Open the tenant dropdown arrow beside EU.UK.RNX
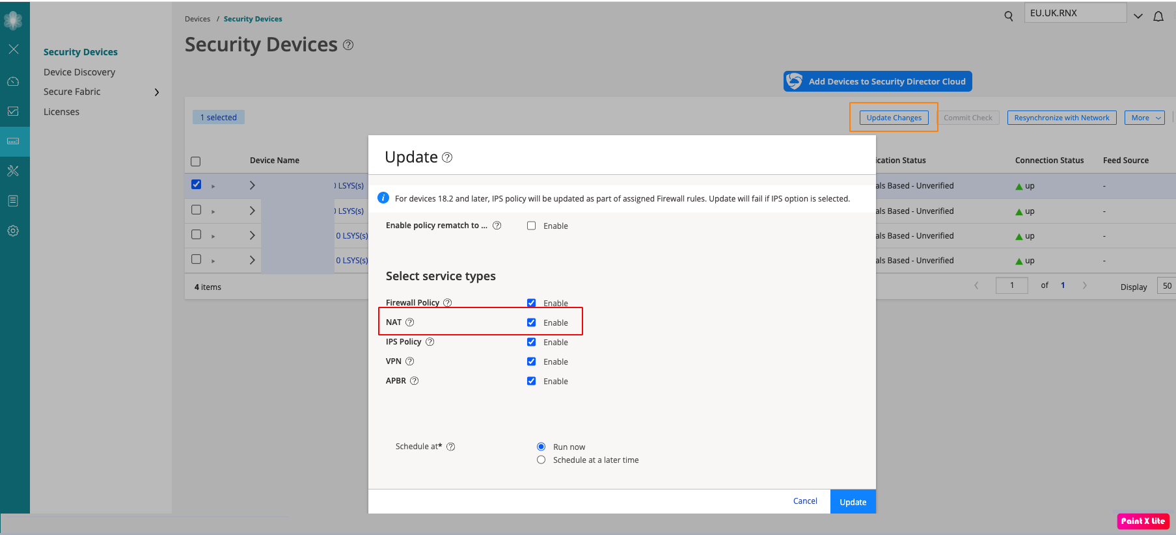The image size is (1176, 535). [1138, 16]
